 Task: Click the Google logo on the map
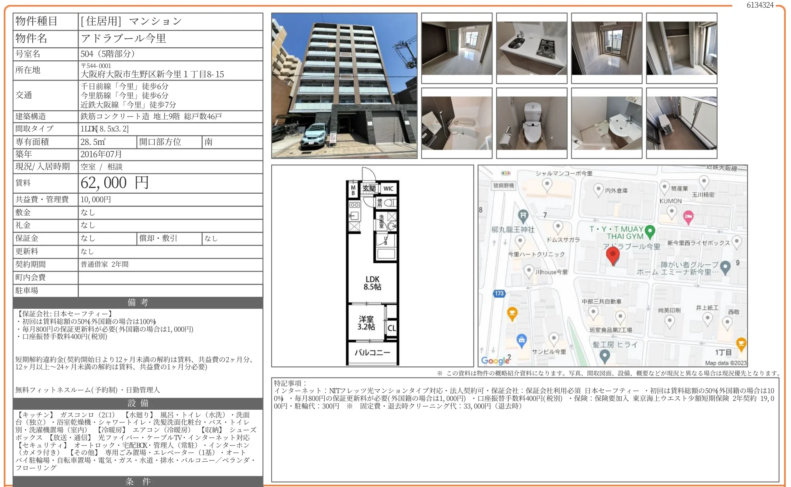[495, 360]
